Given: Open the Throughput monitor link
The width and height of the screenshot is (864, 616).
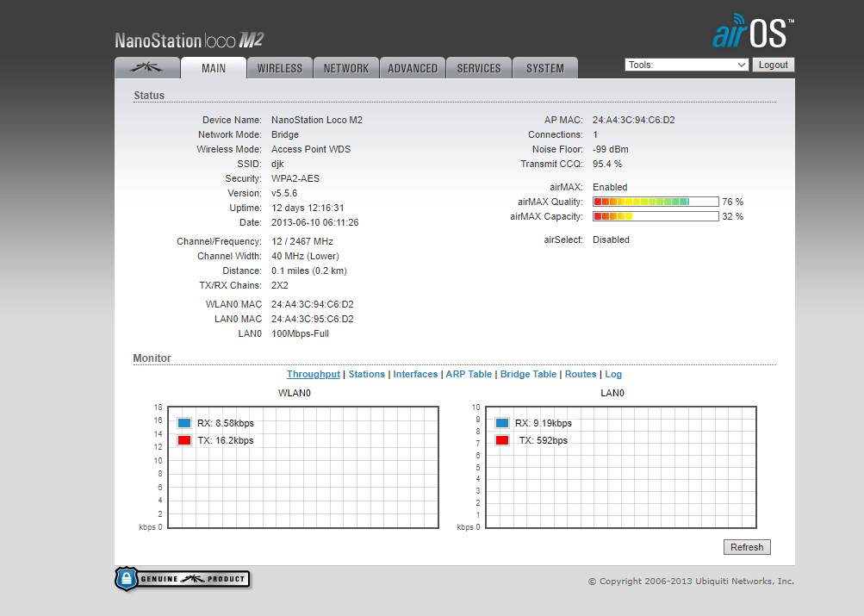Looking at the screenshot, I should tap(313, 374).
